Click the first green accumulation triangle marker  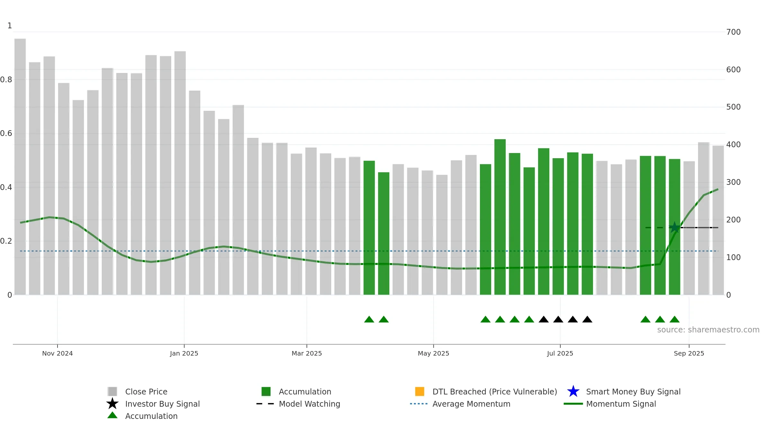point(369,319)
